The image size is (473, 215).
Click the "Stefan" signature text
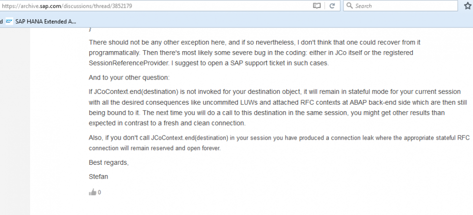(x=98, y=175)
